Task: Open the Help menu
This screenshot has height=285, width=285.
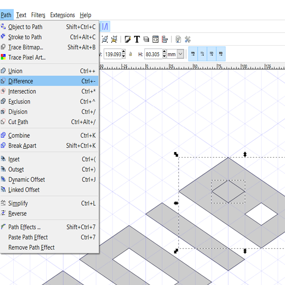Action: [x=85, y=15]
